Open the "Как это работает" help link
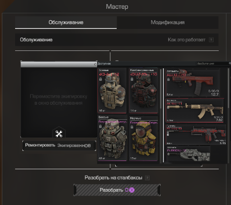Image resolution: width=231 pixels, height=205 pixels. pyautogui.click(x=187, y=40)
